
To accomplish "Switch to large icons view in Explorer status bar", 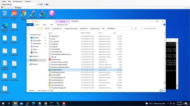I will 164,91.
